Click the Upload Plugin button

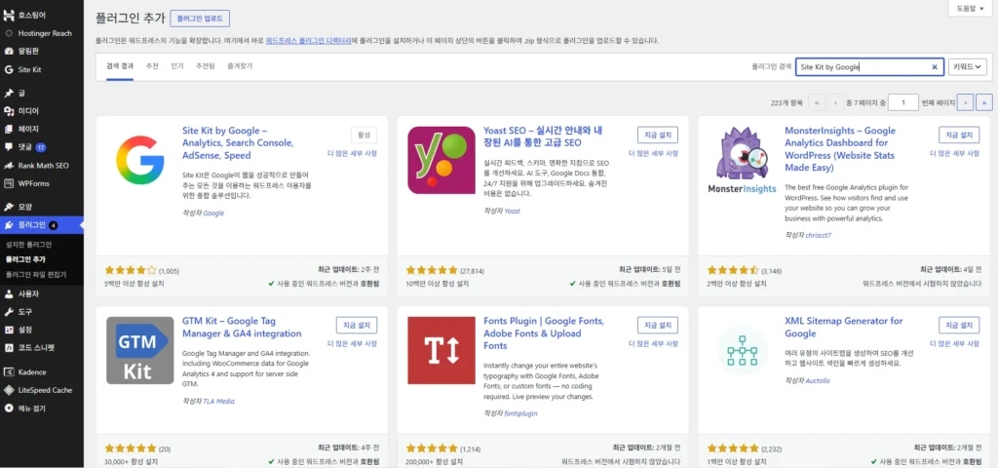200,19
